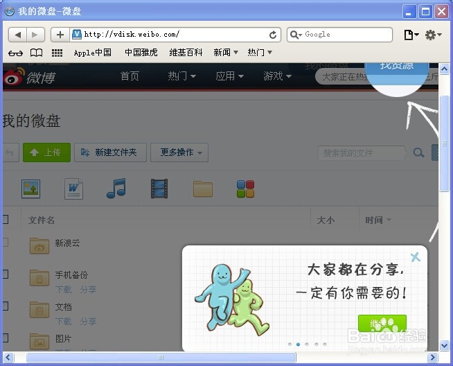Check the box for the 手机备份 row

(x=6, y=274)
